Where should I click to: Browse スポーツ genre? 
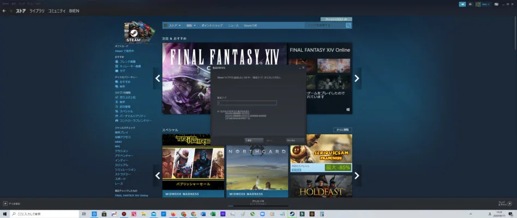[120, 178]
